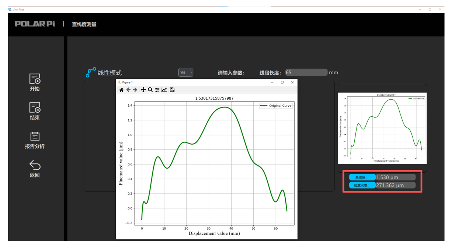Click the 线性模式 linear mode icon

[91, 73]
